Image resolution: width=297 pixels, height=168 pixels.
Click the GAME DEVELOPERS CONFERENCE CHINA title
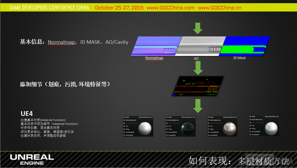(x=49, y=8)
